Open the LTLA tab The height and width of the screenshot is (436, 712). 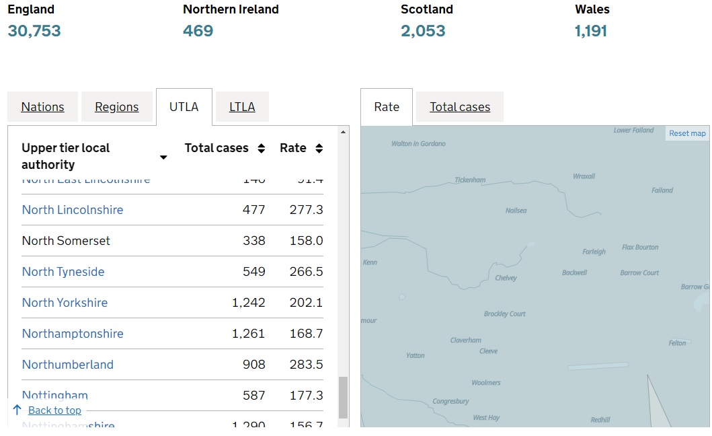click(242, 107)
